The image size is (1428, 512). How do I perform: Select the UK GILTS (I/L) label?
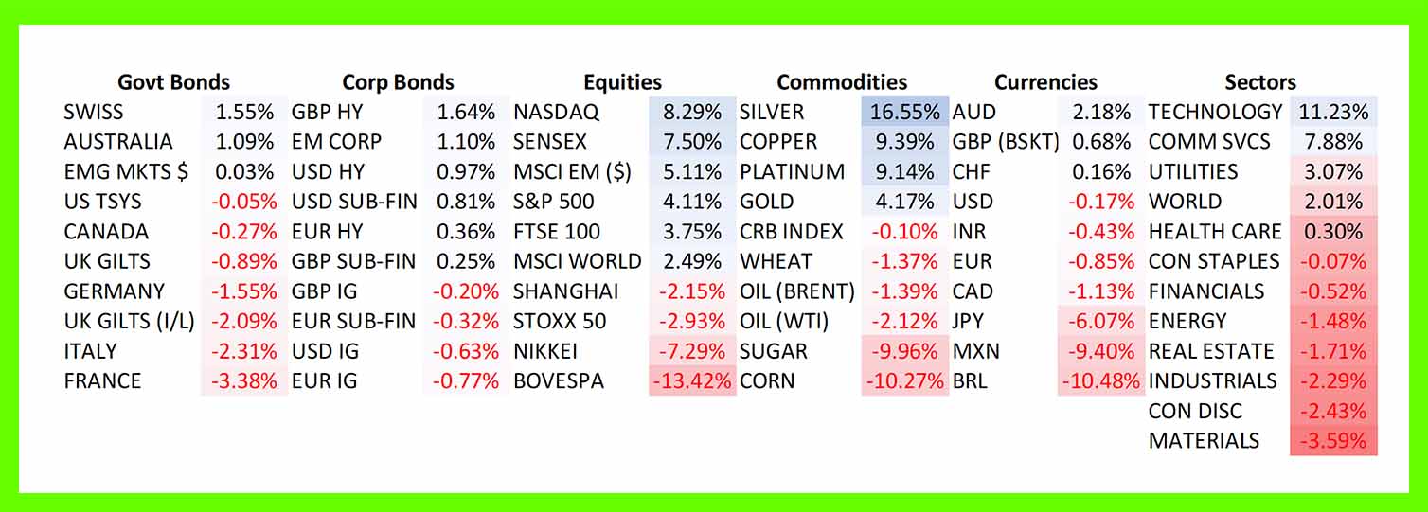point(129,322)
